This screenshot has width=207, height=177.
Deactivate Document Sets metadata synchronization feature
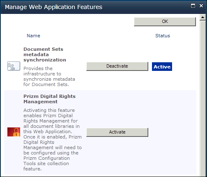pyautogui.click(x=117, y=66)
